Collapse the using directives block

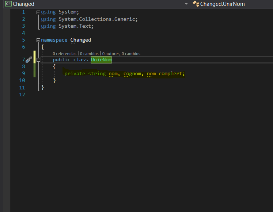(x=38, y=12)
